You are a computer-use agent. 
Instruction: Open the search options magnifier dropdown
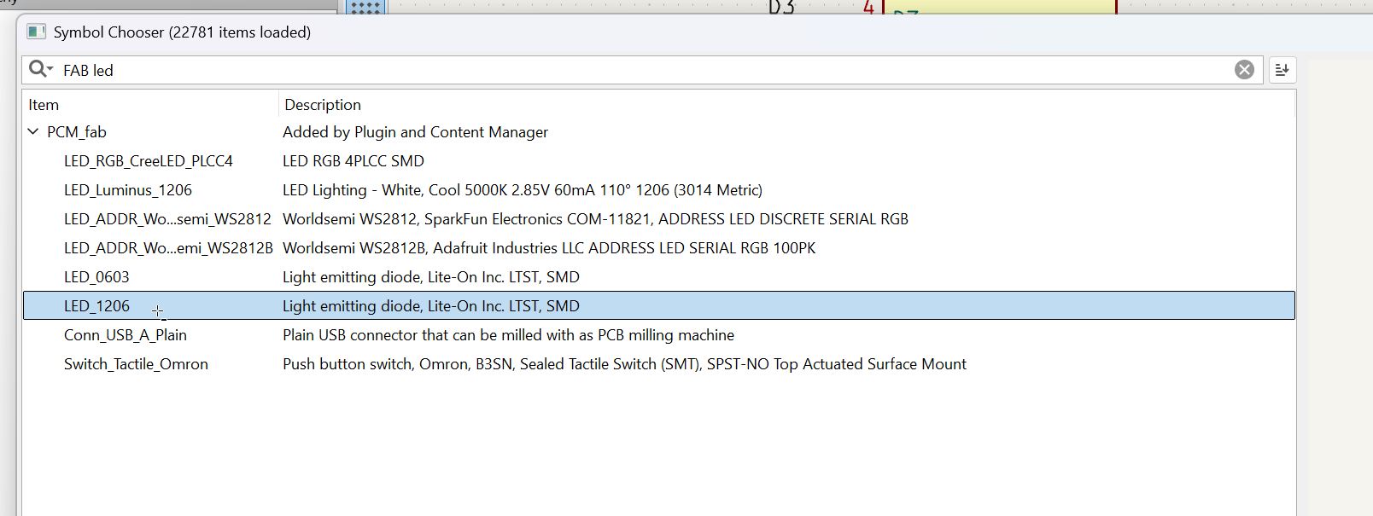pos(40,70)
